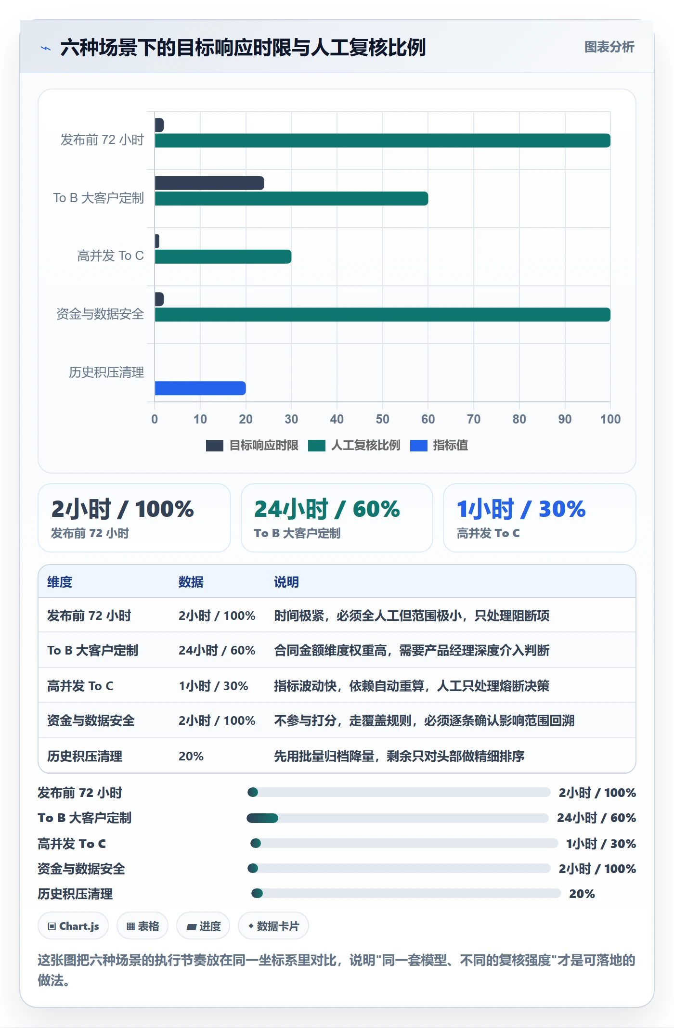The image size is (674, 1028).
Task: Click the green chart bar for 资金与数据安全
Action: tap(383, 315)
